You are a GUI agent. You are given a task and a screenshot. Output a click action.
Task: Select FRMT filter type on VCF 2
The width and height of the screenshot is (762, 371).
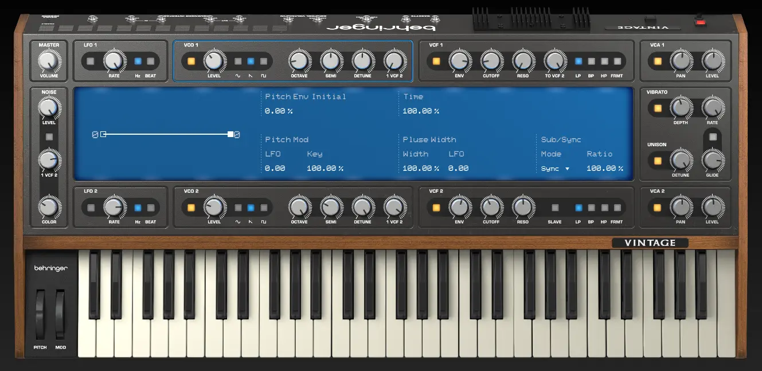click(618, 208)
